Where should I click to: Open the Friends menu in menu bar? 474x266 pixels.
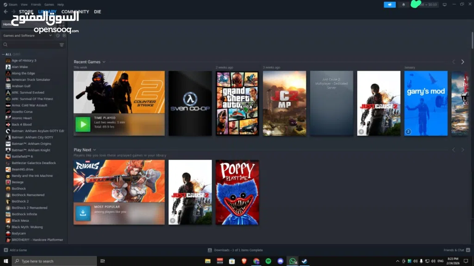click(37, 4)
